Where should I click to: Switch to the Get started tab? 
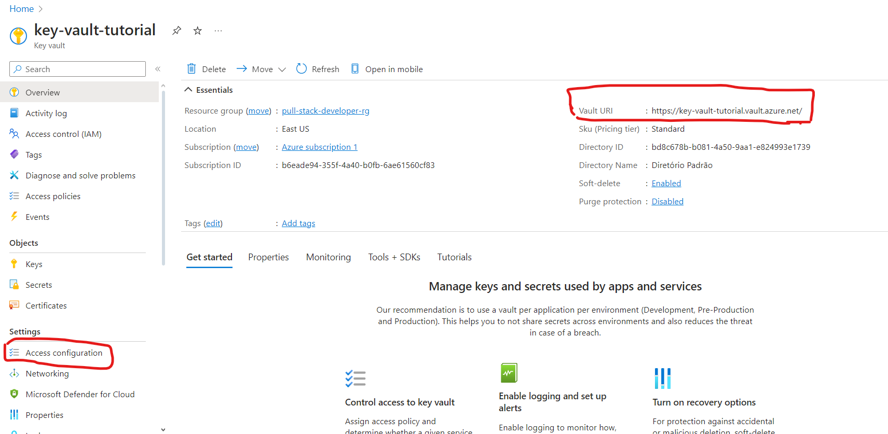[209, 257]
